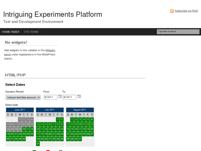Select June 16 in the June 2011 calendar
This screenshot has height=151, width=201.
[x=24, y=129]
